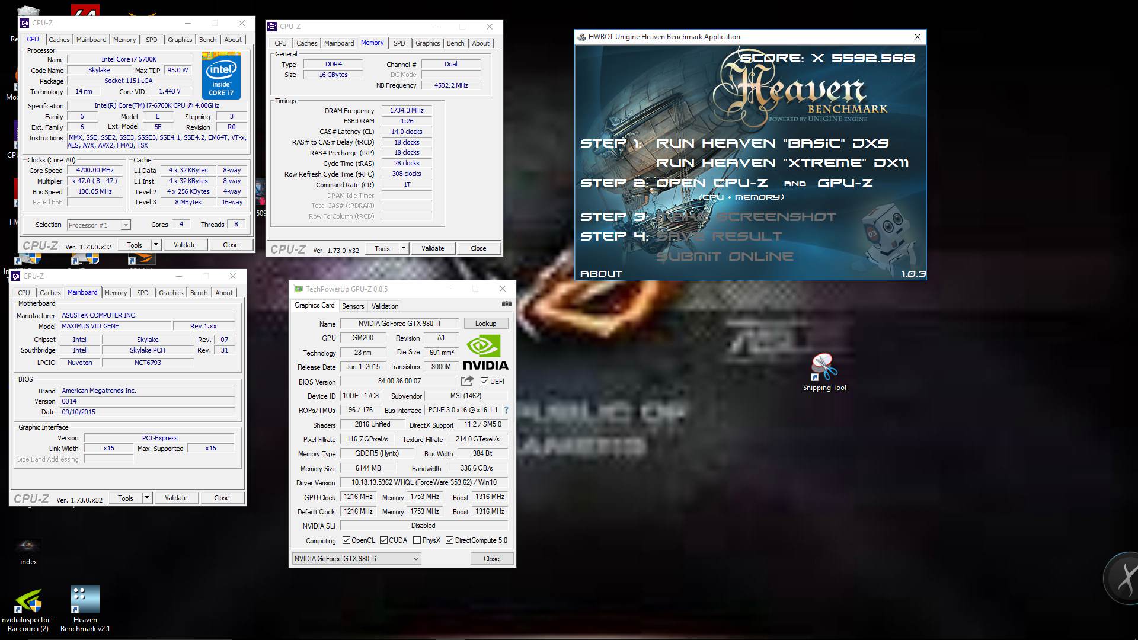
Task: Open the Validation tab in GPU-Z
Action: [x=385, y=306]
